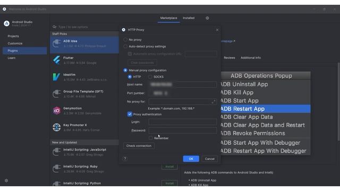Open the Additional Info tab

tap(251, 58)
